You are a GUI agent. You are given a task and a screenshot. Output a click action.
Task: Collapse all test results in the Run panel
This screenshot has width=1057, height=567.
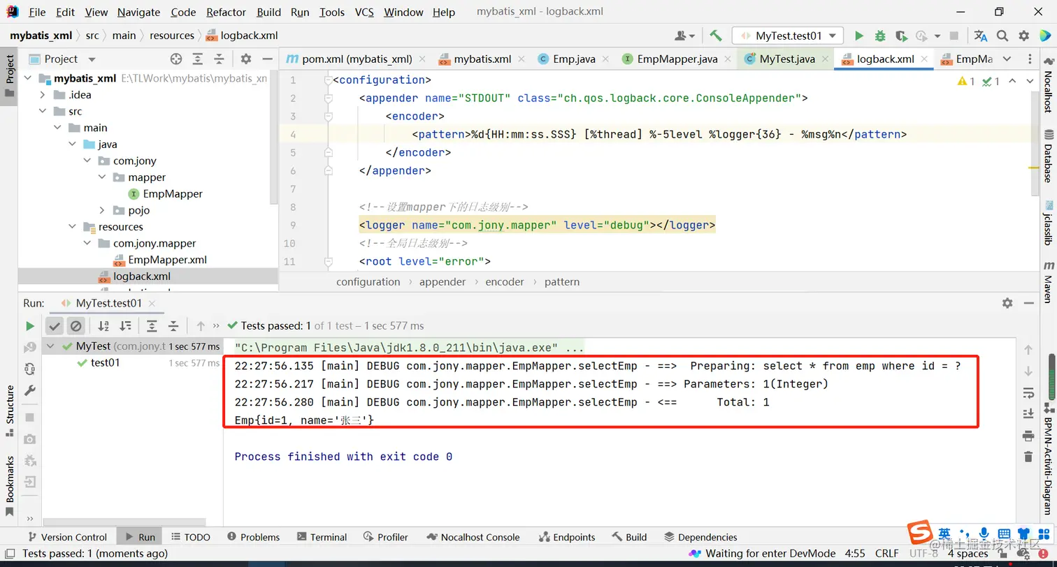pos(173,326)
